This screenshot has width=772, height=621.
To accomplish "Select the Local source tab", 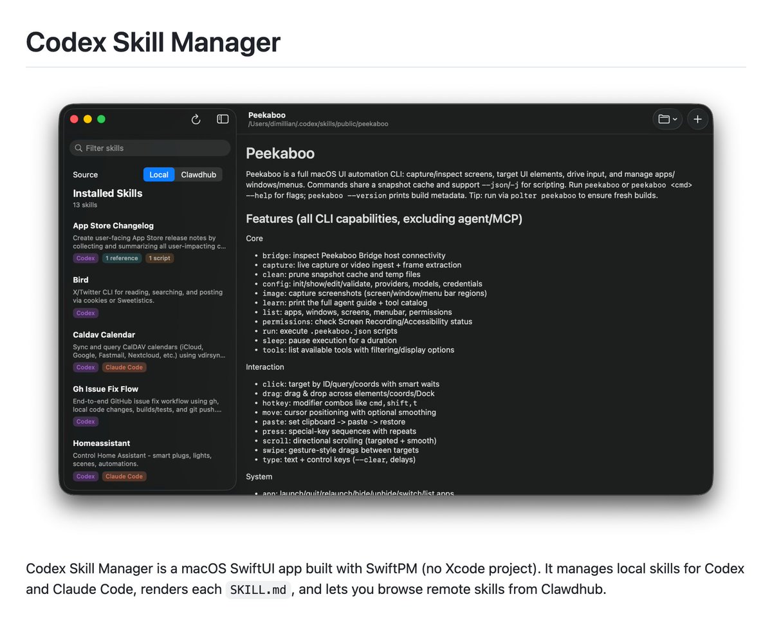I will click(x=159, y=174).
